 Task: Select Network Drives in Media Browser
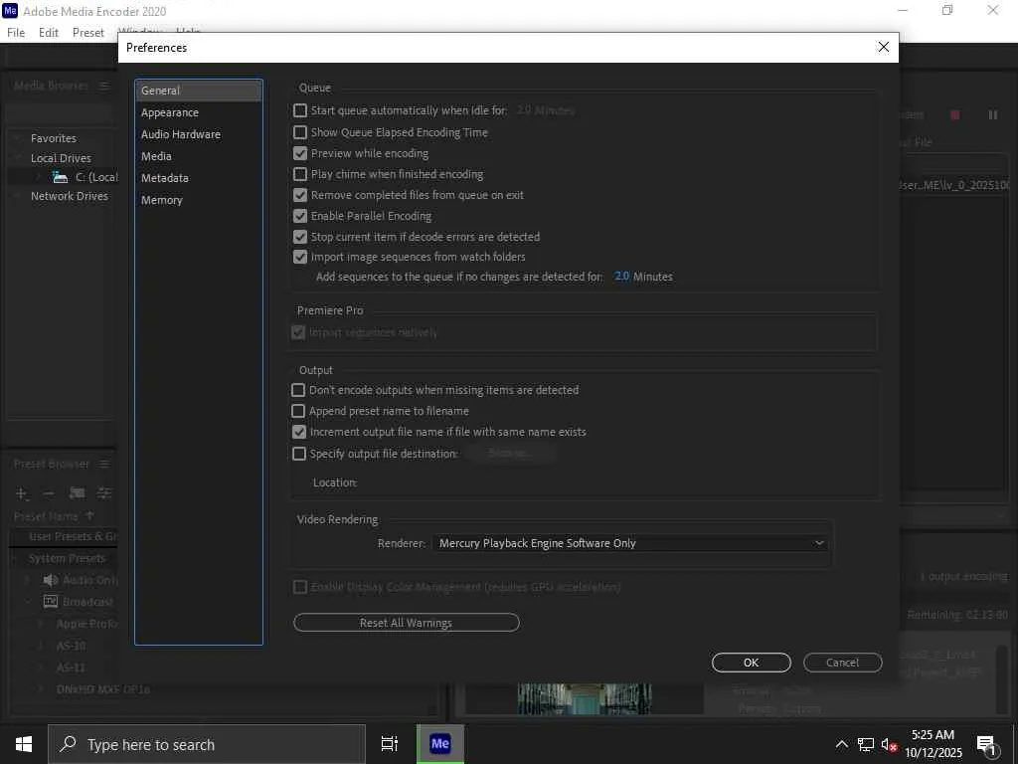pos(70,196)
